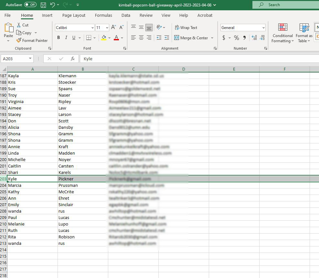The height and width of the screenshot is (278, 319).
Task: Click the red font color swatch
Action: [116, 38]
